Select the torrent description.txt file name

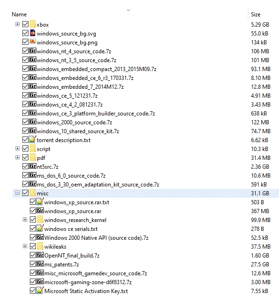click(63, 140)
